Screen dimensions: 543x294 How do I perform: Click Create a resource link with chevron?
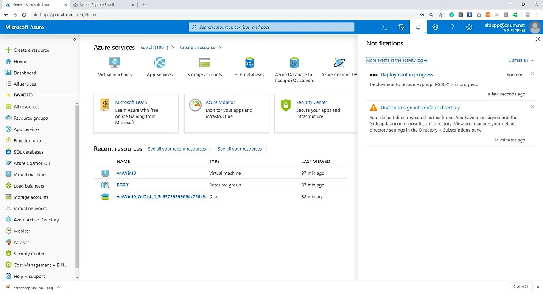(200, 48)
